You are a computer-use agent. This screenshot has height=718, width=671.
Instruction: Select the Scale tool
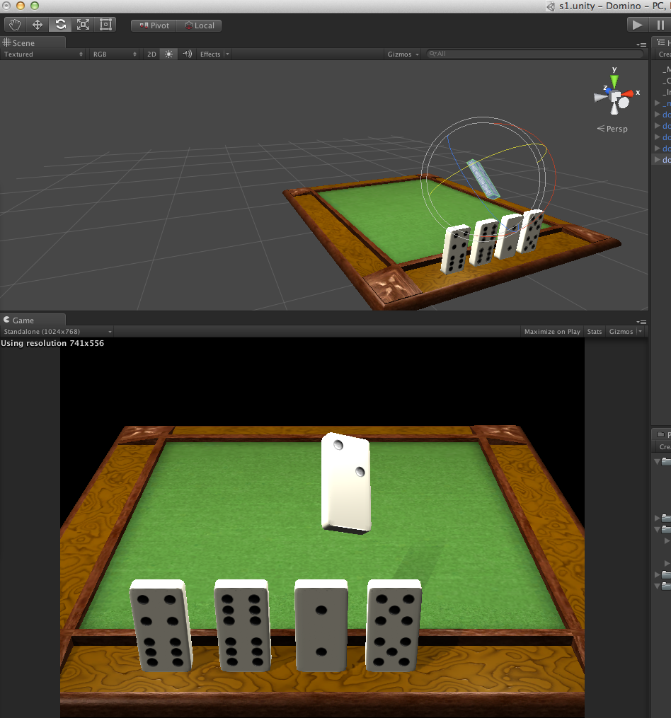coord(83,24)
